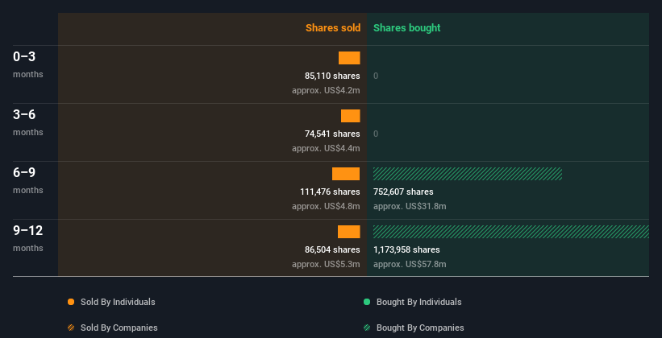Click the approx. US$5.3m value

click(326, 264)
